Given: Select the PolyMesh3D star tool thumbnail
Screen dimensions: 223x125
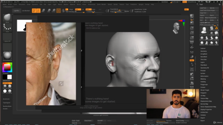Looking at the screenshot, I should coord(212,33).
